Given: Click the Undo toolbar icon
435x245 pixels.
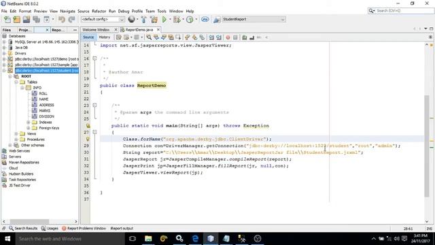Looking at the screenshot, I should point(62,20).
